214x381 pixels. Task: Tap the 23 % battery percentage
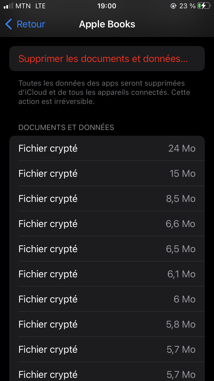pos(187,6)
